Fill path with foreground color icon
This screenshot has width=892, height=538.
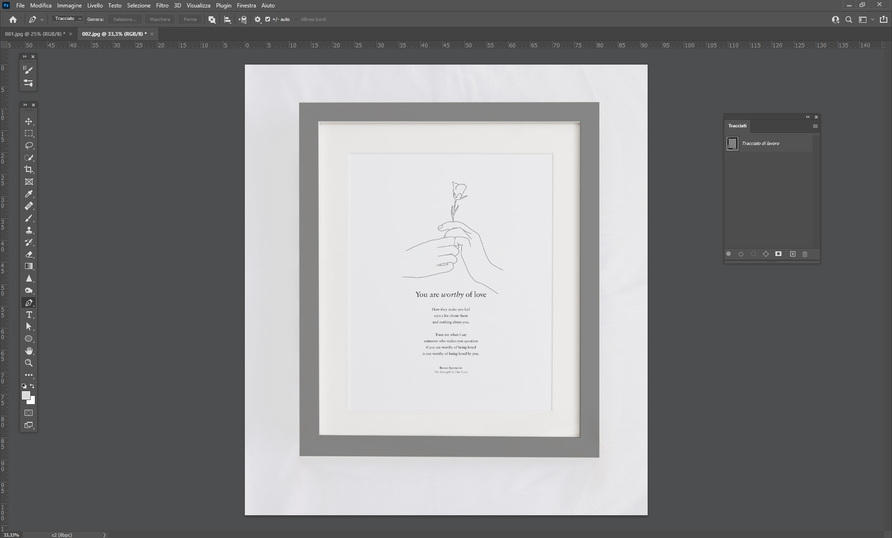[x=728, y=254]
